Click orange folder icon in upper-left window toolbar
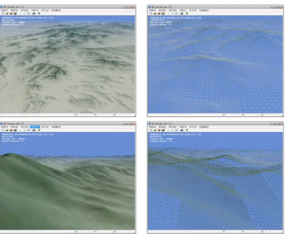This screenshot has height=234, width=286. tap(11, 14)
